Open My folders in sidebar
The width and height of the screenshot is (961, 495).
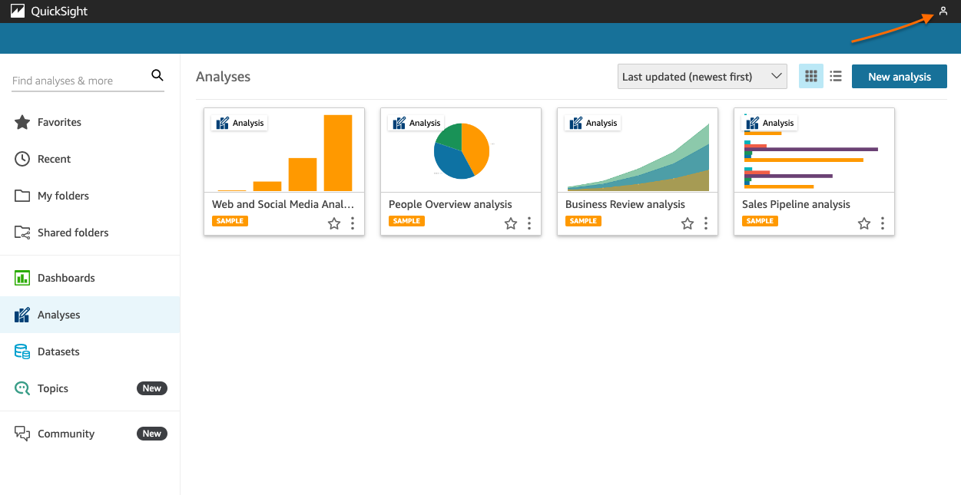click(x=90, y=196)
